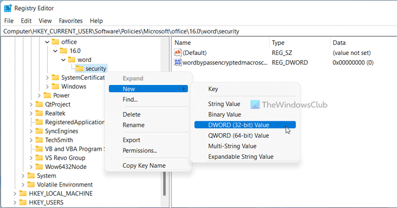397x208 pixels.
Task: Expand the Realtek key
Action: (31, 113)
